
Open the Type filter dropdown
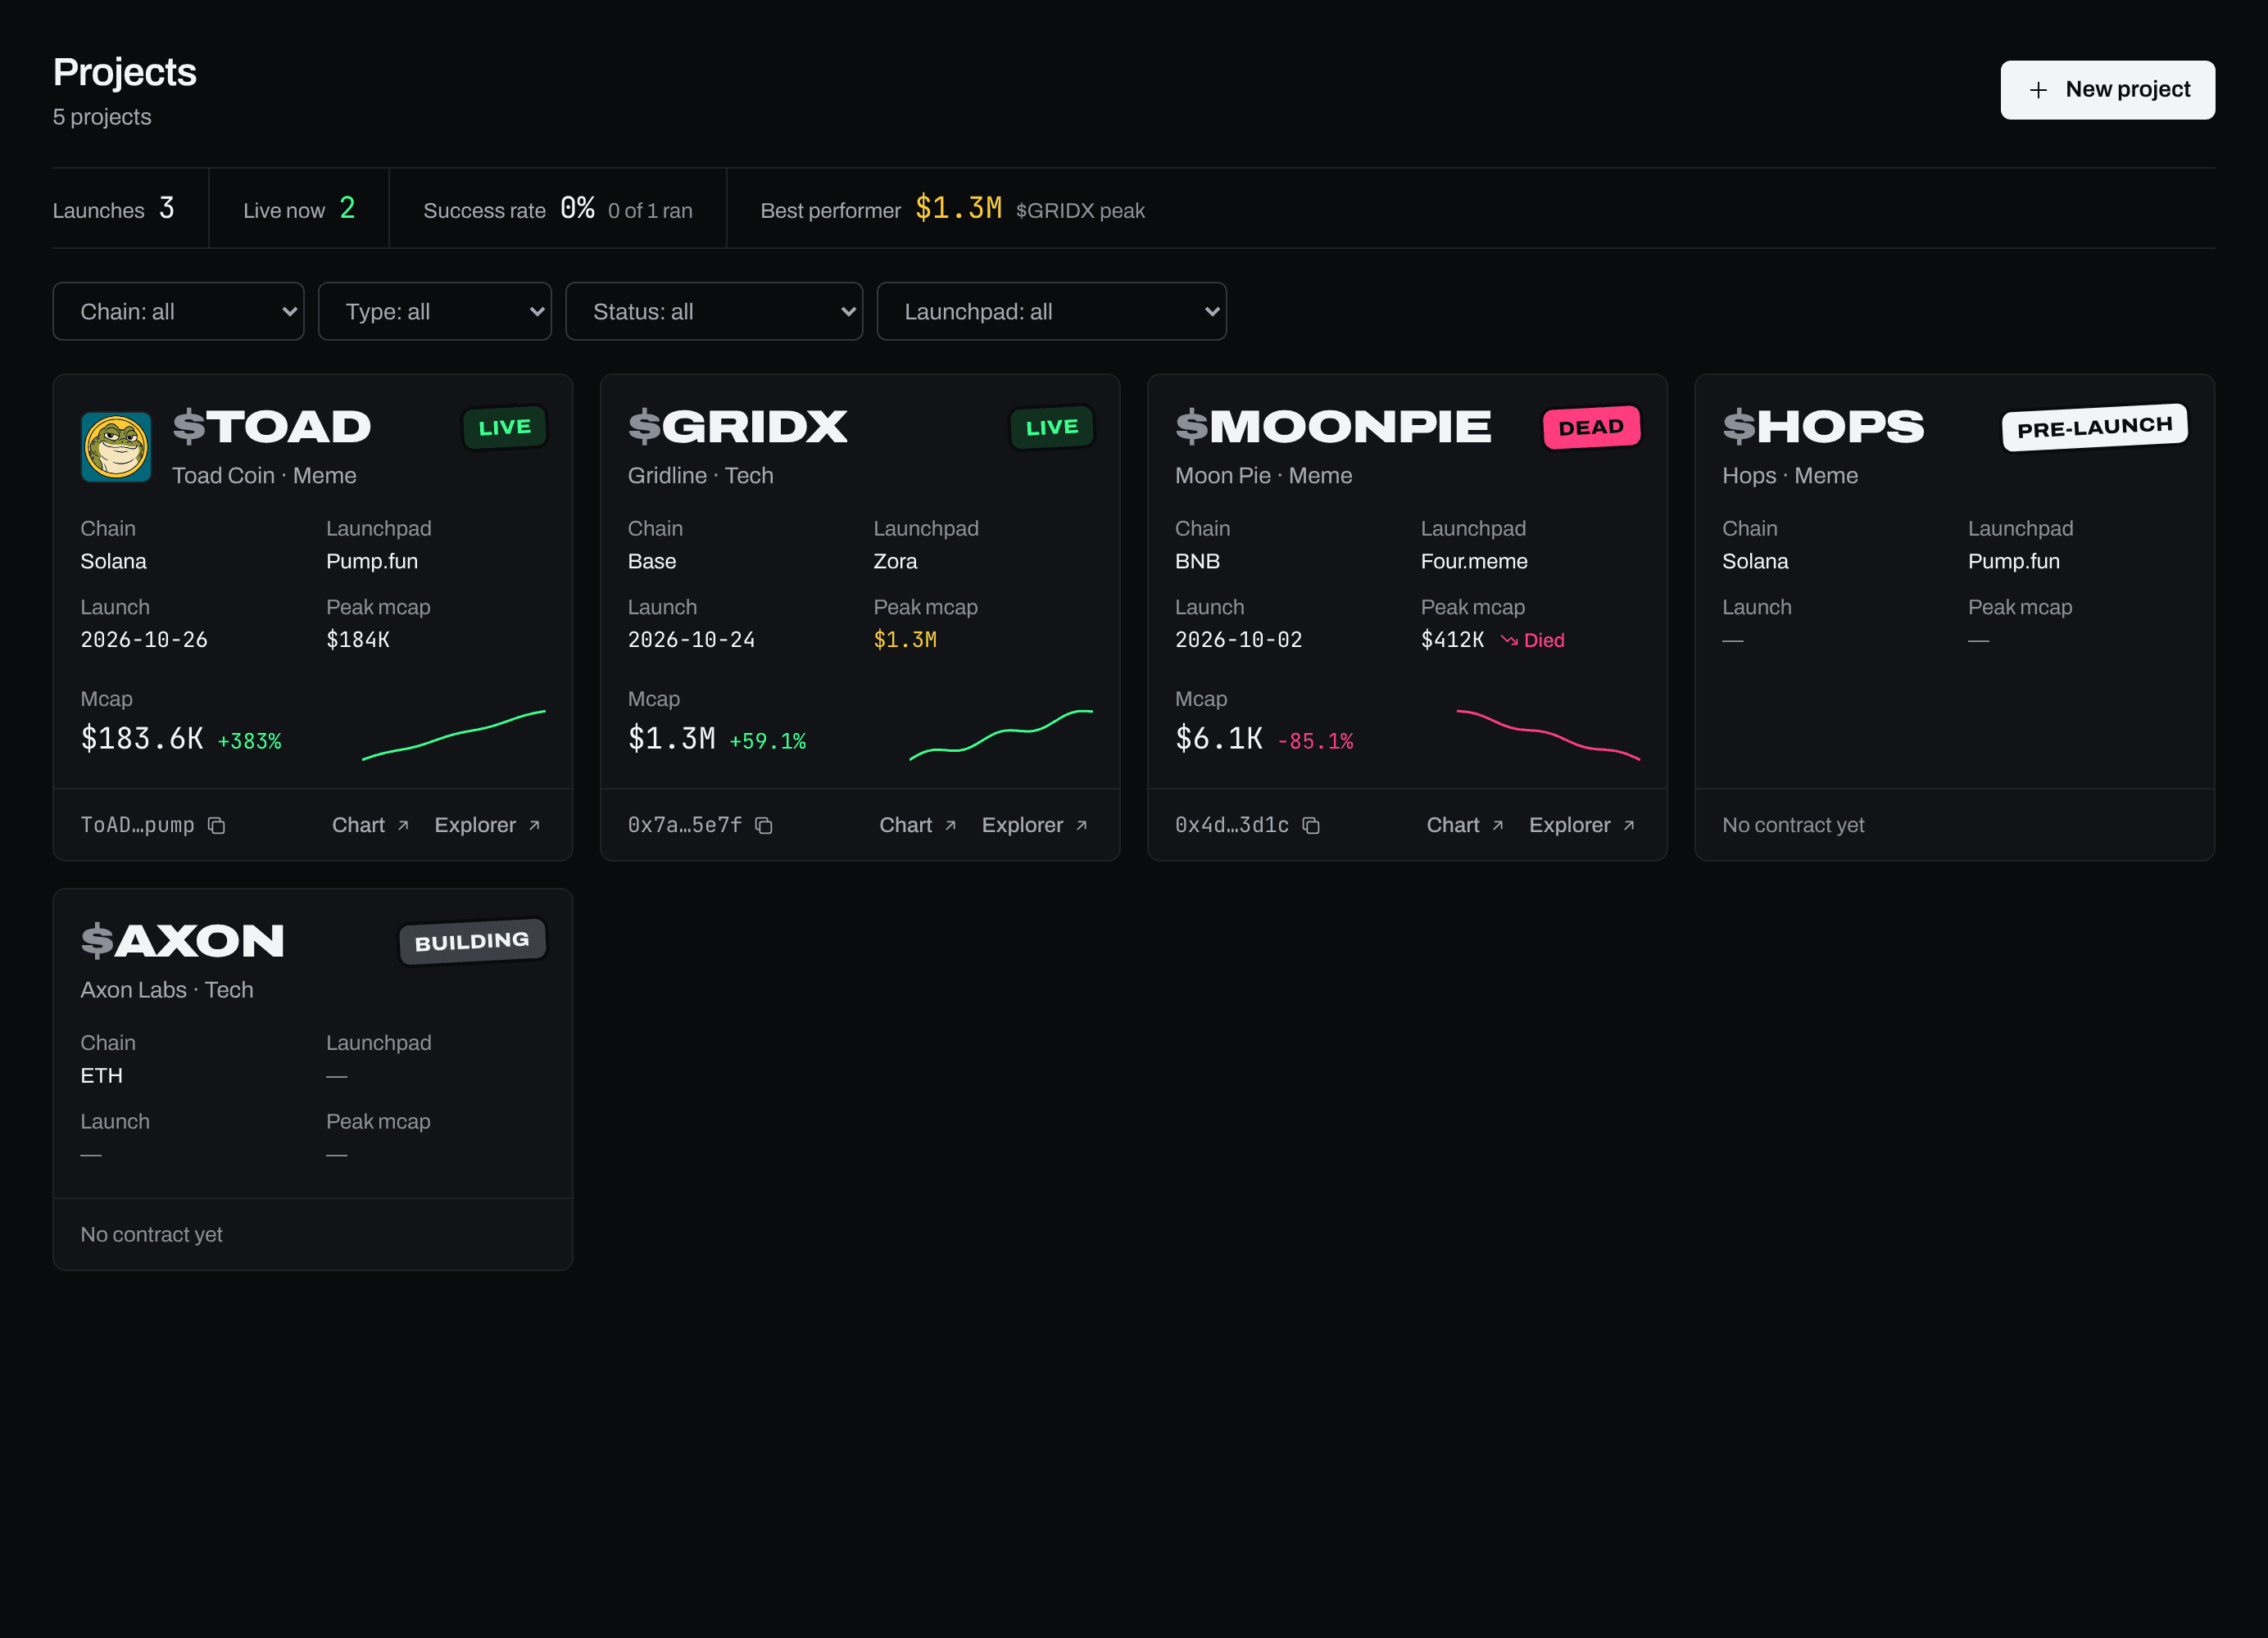coord(435,312)
